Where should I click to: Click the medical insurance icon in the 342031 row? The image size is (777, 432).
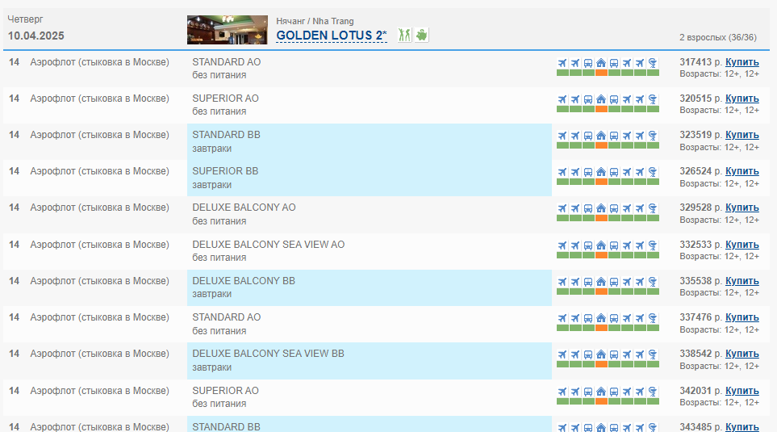[x=653, y=392]
